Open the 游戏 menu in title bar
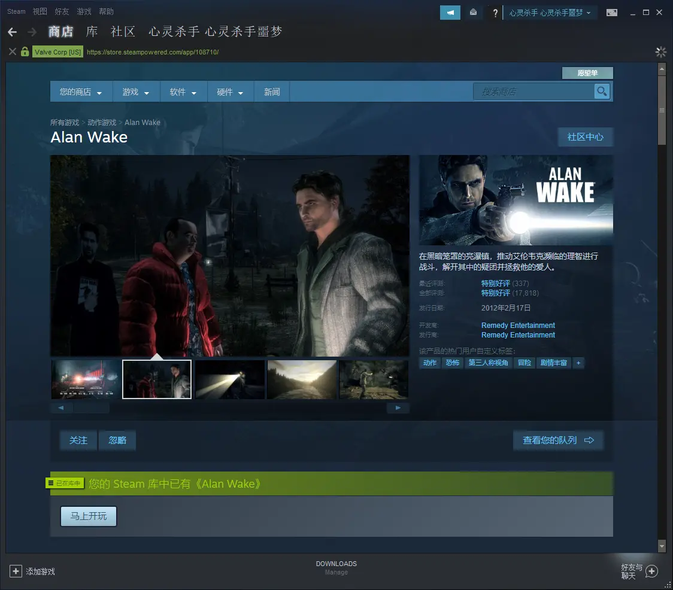Viewport: 673px width, 590px height. pyautogui.click(x=84, y=11)
